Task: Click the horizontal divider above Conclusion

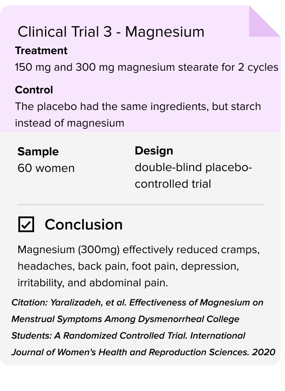Action: [141, 205]
